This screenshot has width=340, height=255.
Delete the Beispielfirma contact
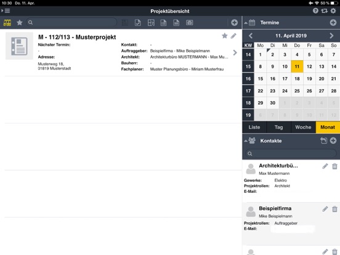tap(335, 209)
